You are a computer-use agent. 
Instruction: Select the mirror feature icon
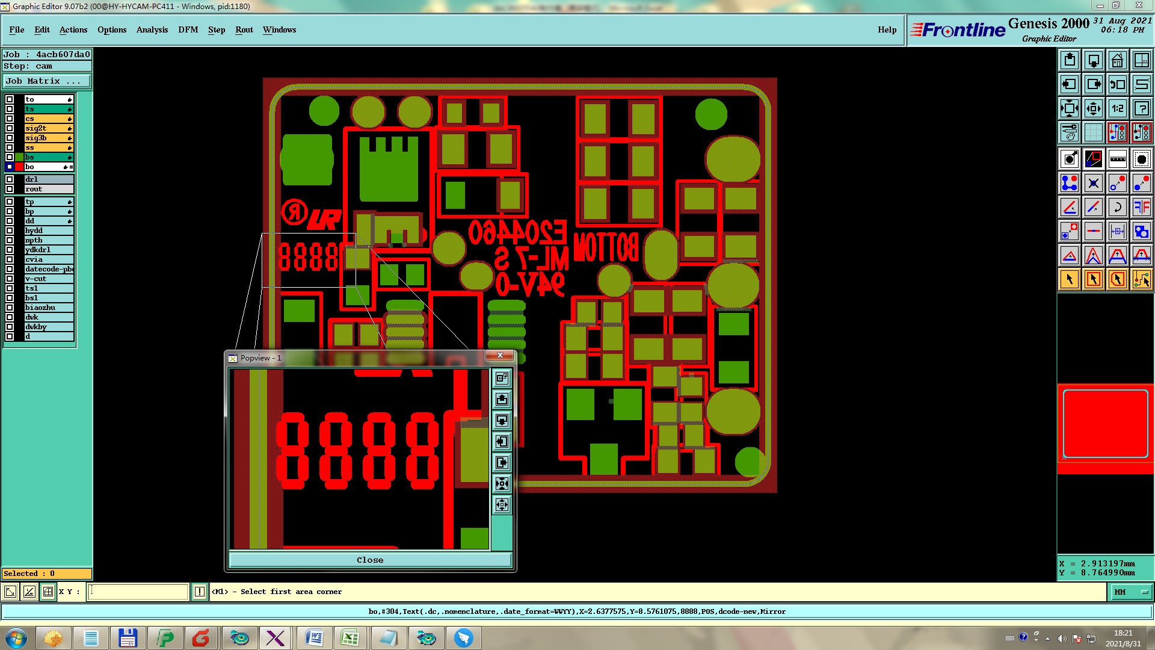click(x=1141, y=207)
